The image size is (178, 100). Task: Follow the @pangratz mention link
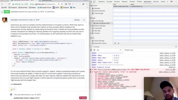coord(18,84)
